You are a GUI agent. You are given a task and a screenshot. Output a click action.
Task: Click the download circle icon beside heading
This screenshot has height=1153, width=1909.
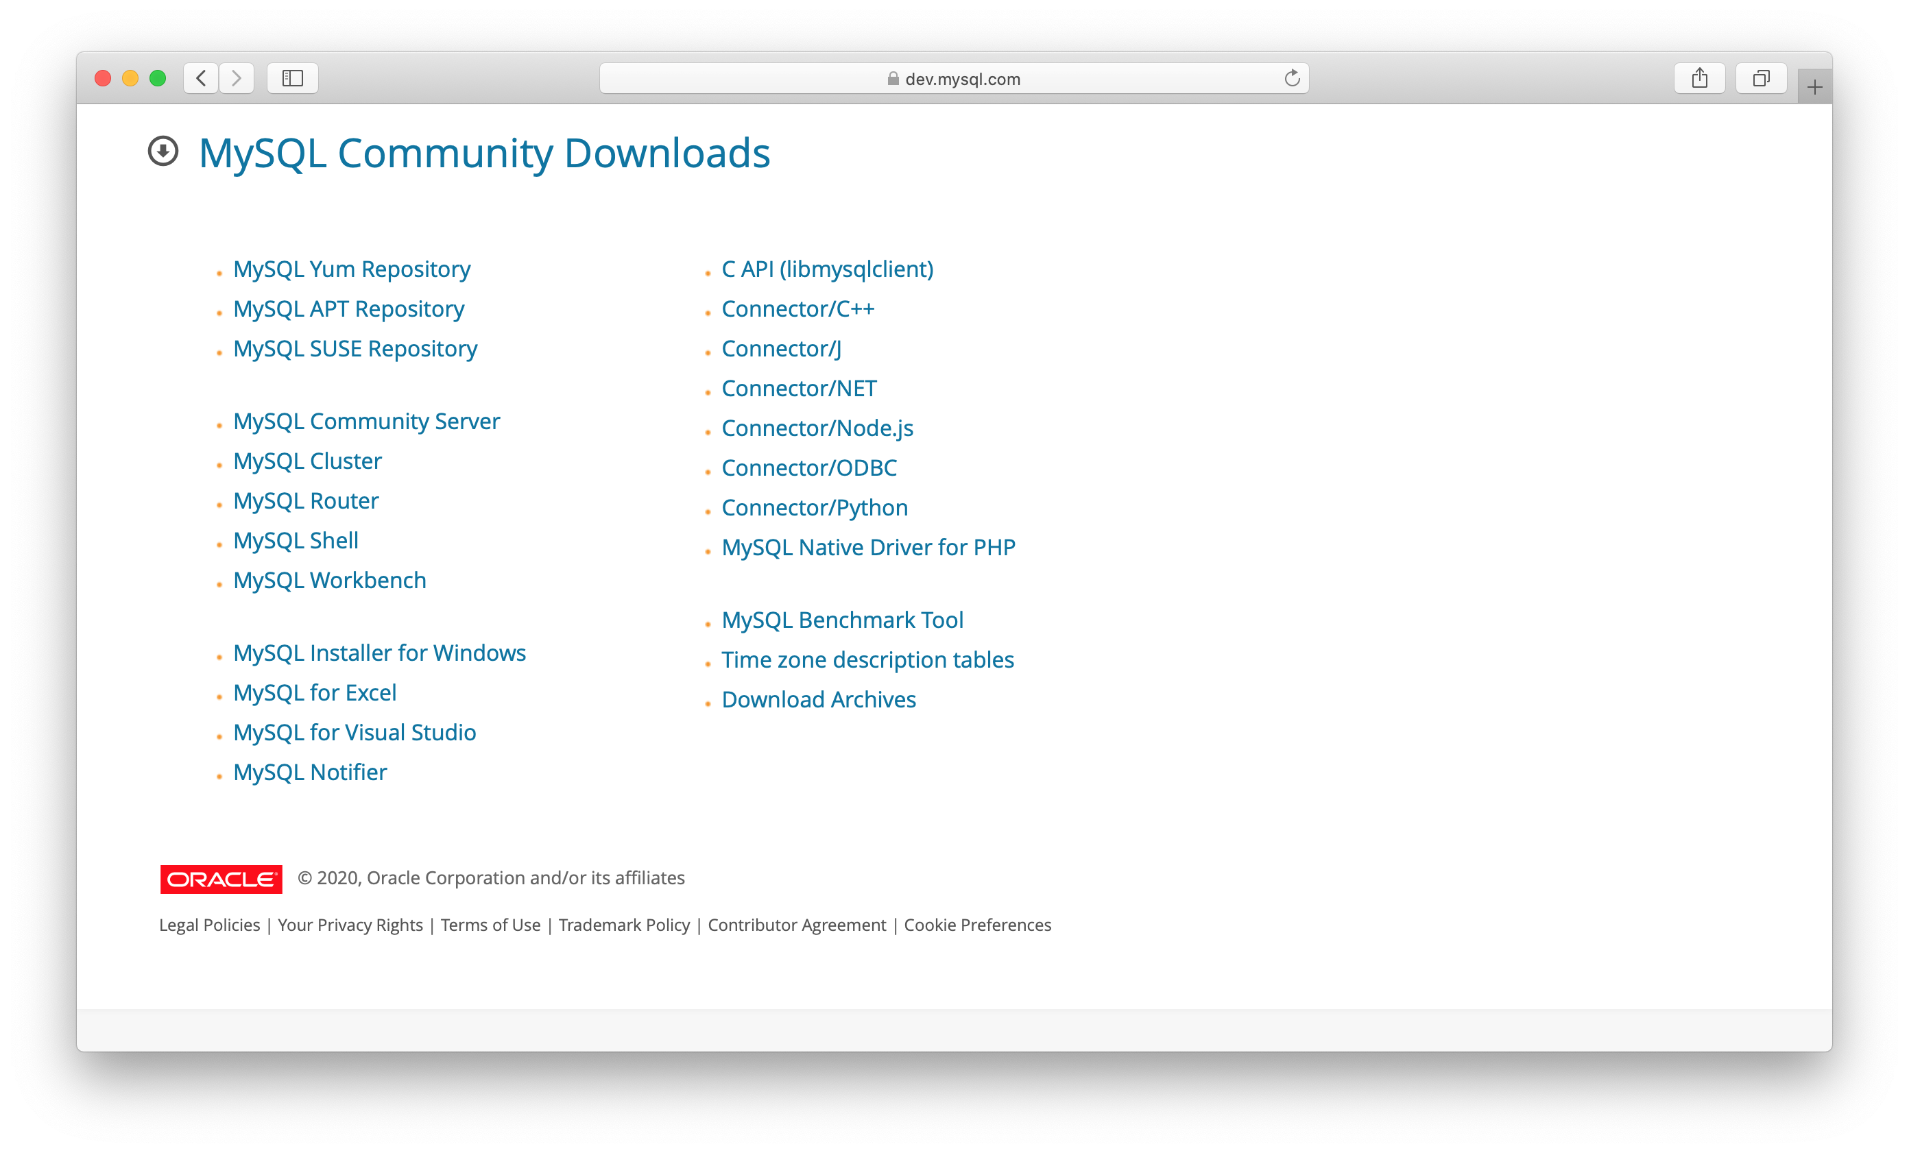tap(163, 151)
